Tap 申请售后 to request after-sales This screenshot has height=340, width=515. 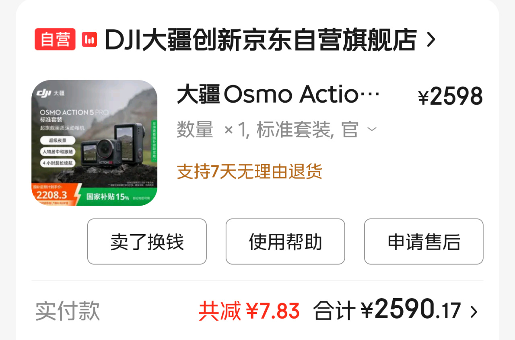424,241
